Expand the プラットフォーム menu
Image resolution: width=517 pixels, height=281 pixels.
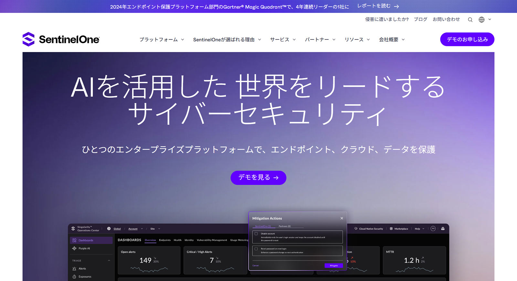click(162, 39)
